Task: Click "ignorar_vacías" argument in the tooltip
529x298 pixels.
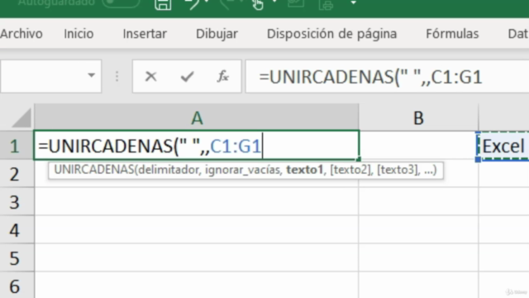Action: [243, 170]
